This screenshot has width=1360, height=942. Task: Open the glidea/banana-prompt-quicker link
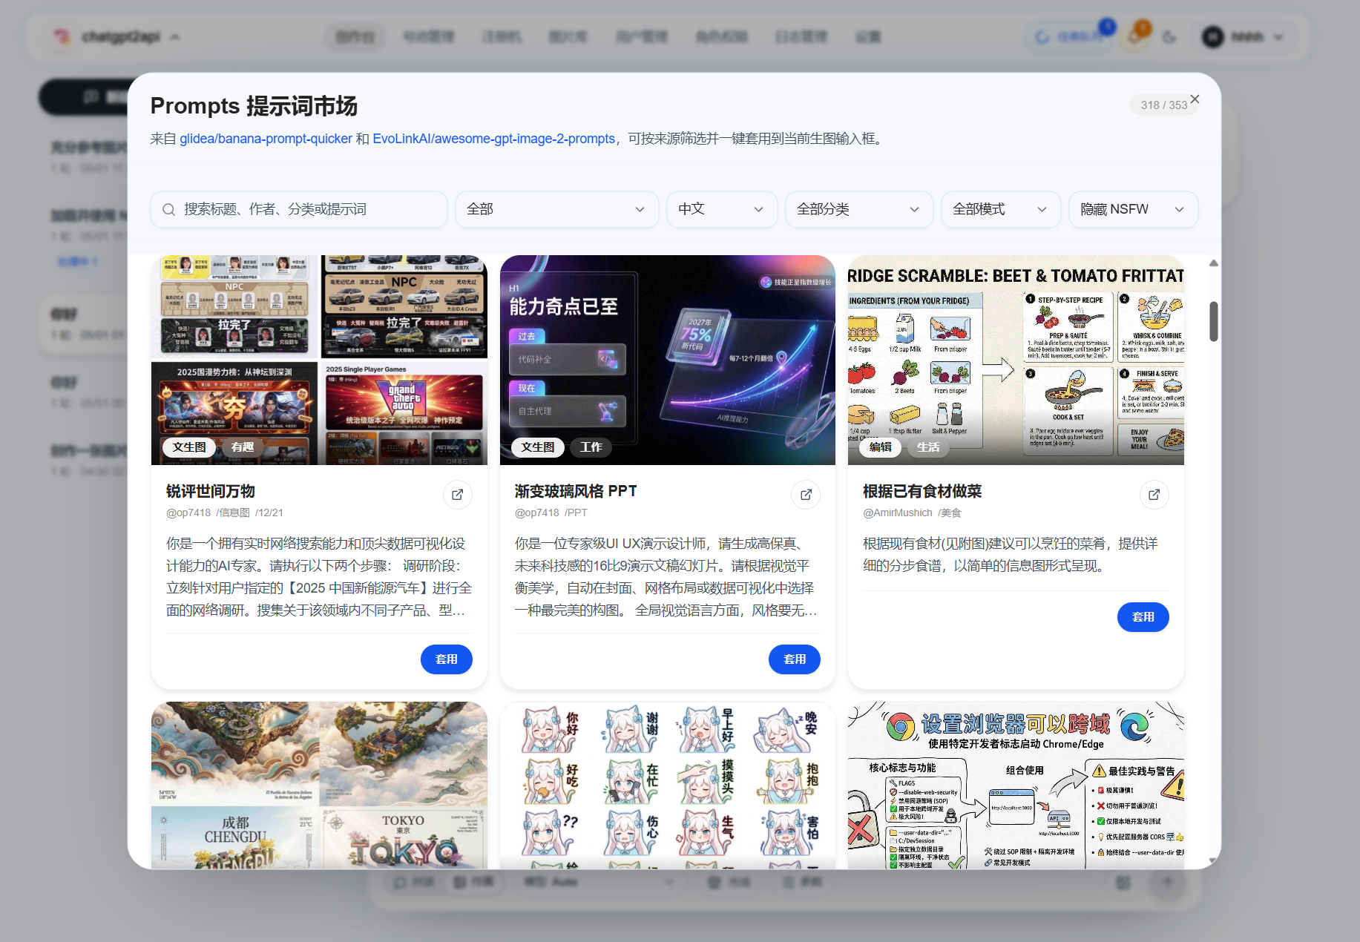pyautogui.click(x=266, y=139)
